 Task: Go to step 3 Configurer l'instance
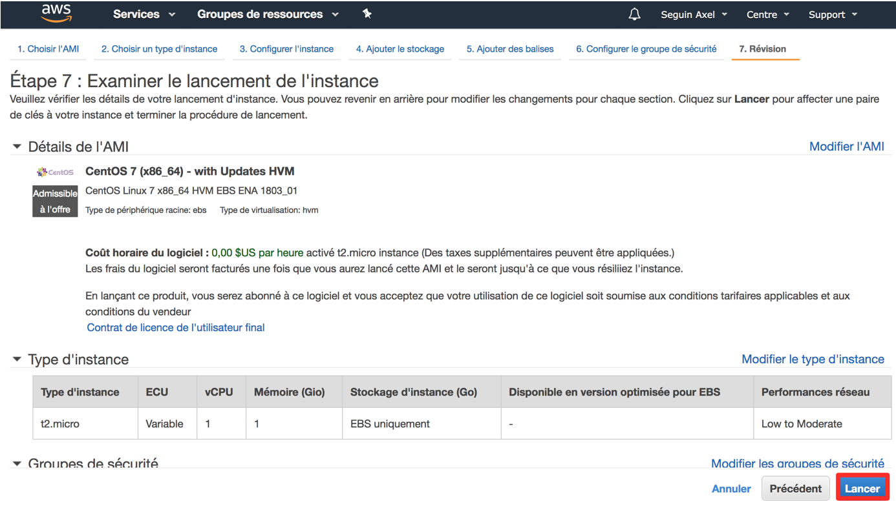coord(286,49)
